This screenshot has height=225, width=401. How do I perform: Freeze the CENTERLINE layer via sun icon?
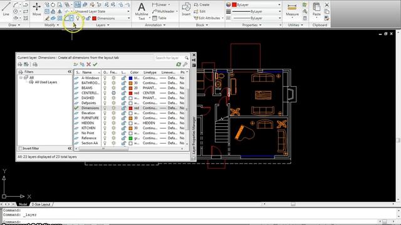(113, 93)
